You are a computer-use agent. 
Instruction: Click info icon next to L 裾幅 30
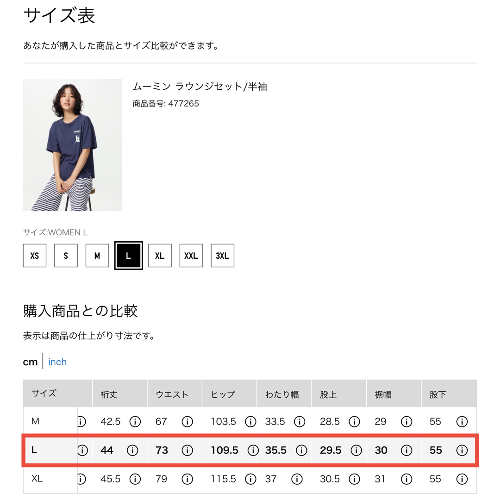(x=406, y=450)
